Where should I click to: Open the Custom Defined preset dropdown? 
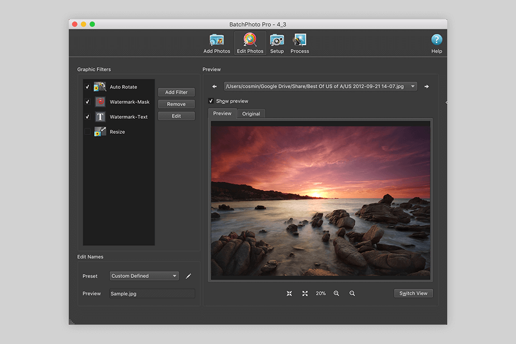pos(144,276)
